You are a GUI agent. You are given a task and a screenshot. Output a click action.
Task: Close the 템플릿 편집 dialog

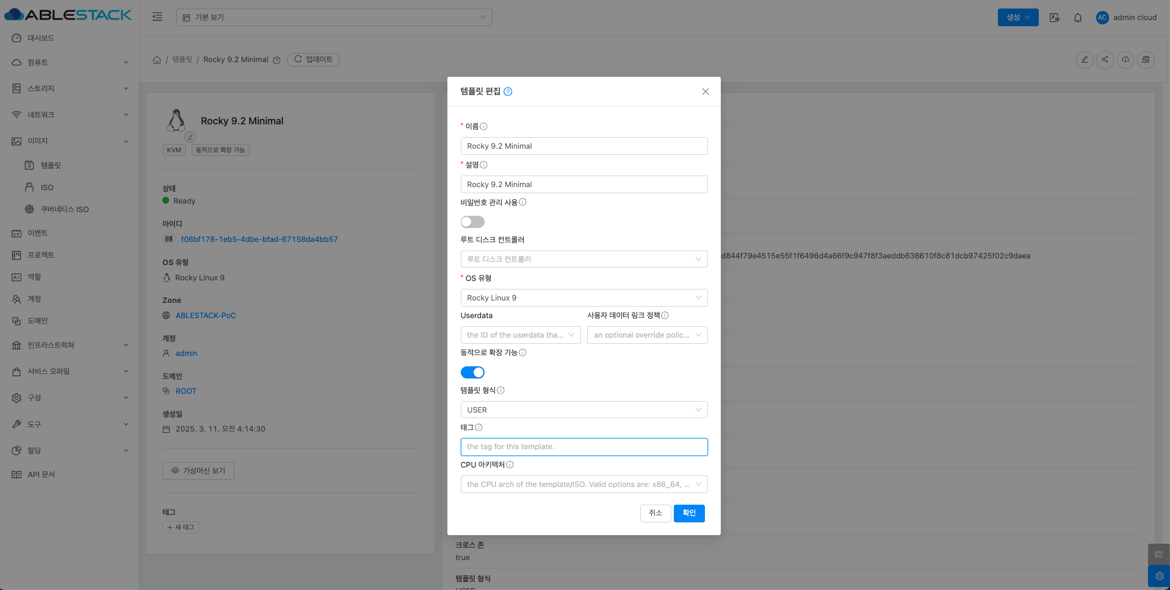(705, 91)
